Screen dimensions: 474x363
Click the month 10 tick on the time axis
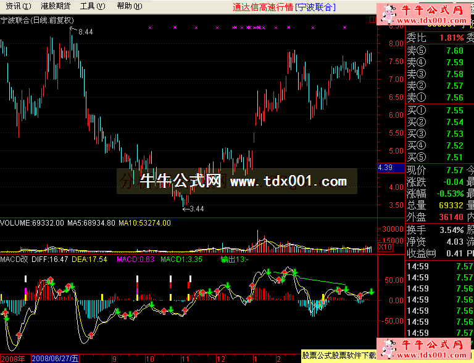point(149,359)
